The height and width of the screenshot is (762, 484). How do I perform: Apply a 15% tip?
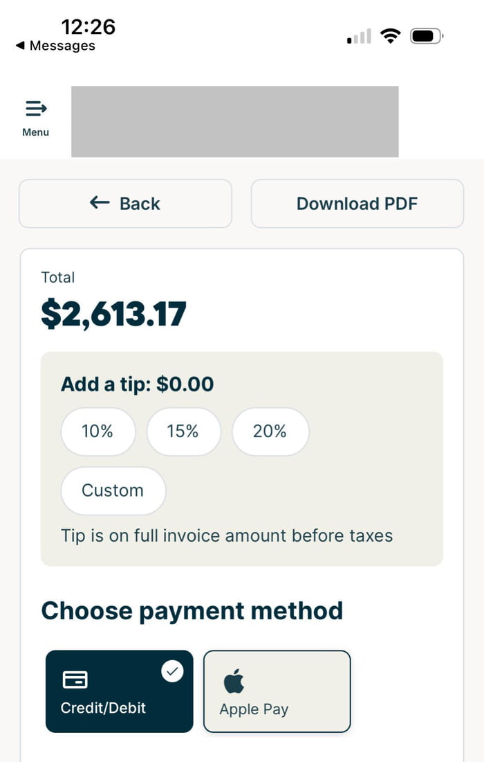[184, 432]
